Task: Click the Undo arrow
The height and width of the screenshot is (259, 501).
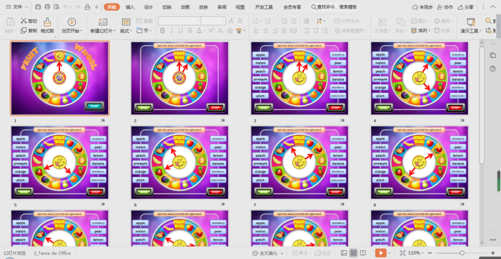Action: click(66, 7)
